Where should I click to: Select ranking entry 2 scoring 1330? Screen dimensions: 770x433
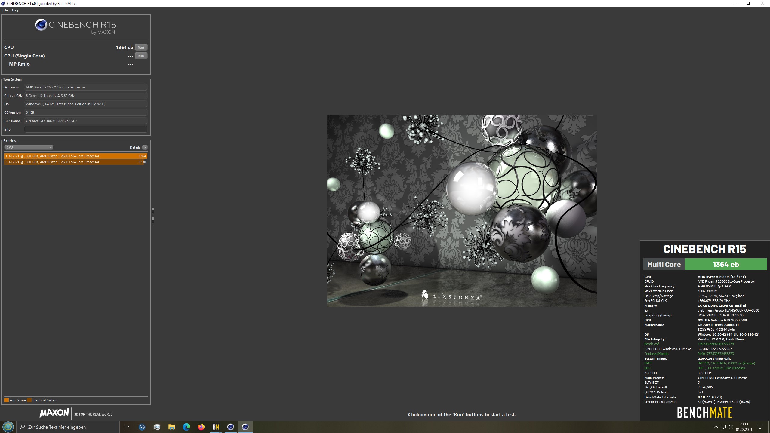coord(76,162)
